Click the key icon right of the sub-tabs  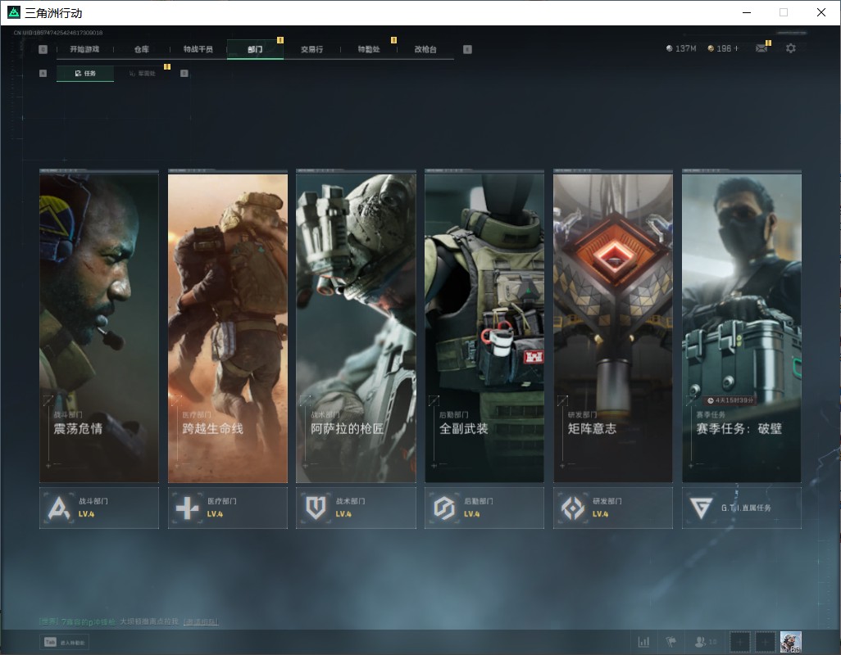(x=184, y=74)
